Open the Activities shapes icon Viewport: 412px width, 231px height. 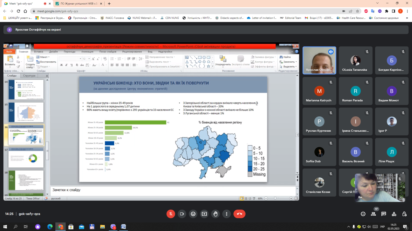point(394,214)
